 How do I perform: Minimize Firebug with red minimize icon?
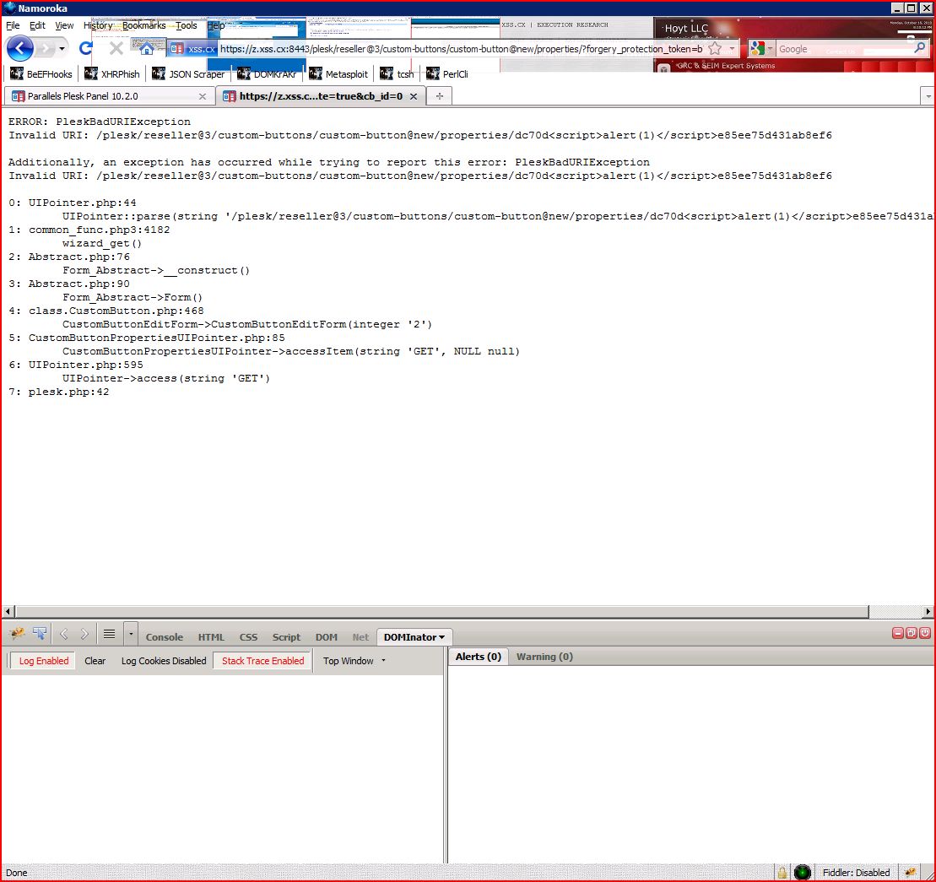point(898,633)
